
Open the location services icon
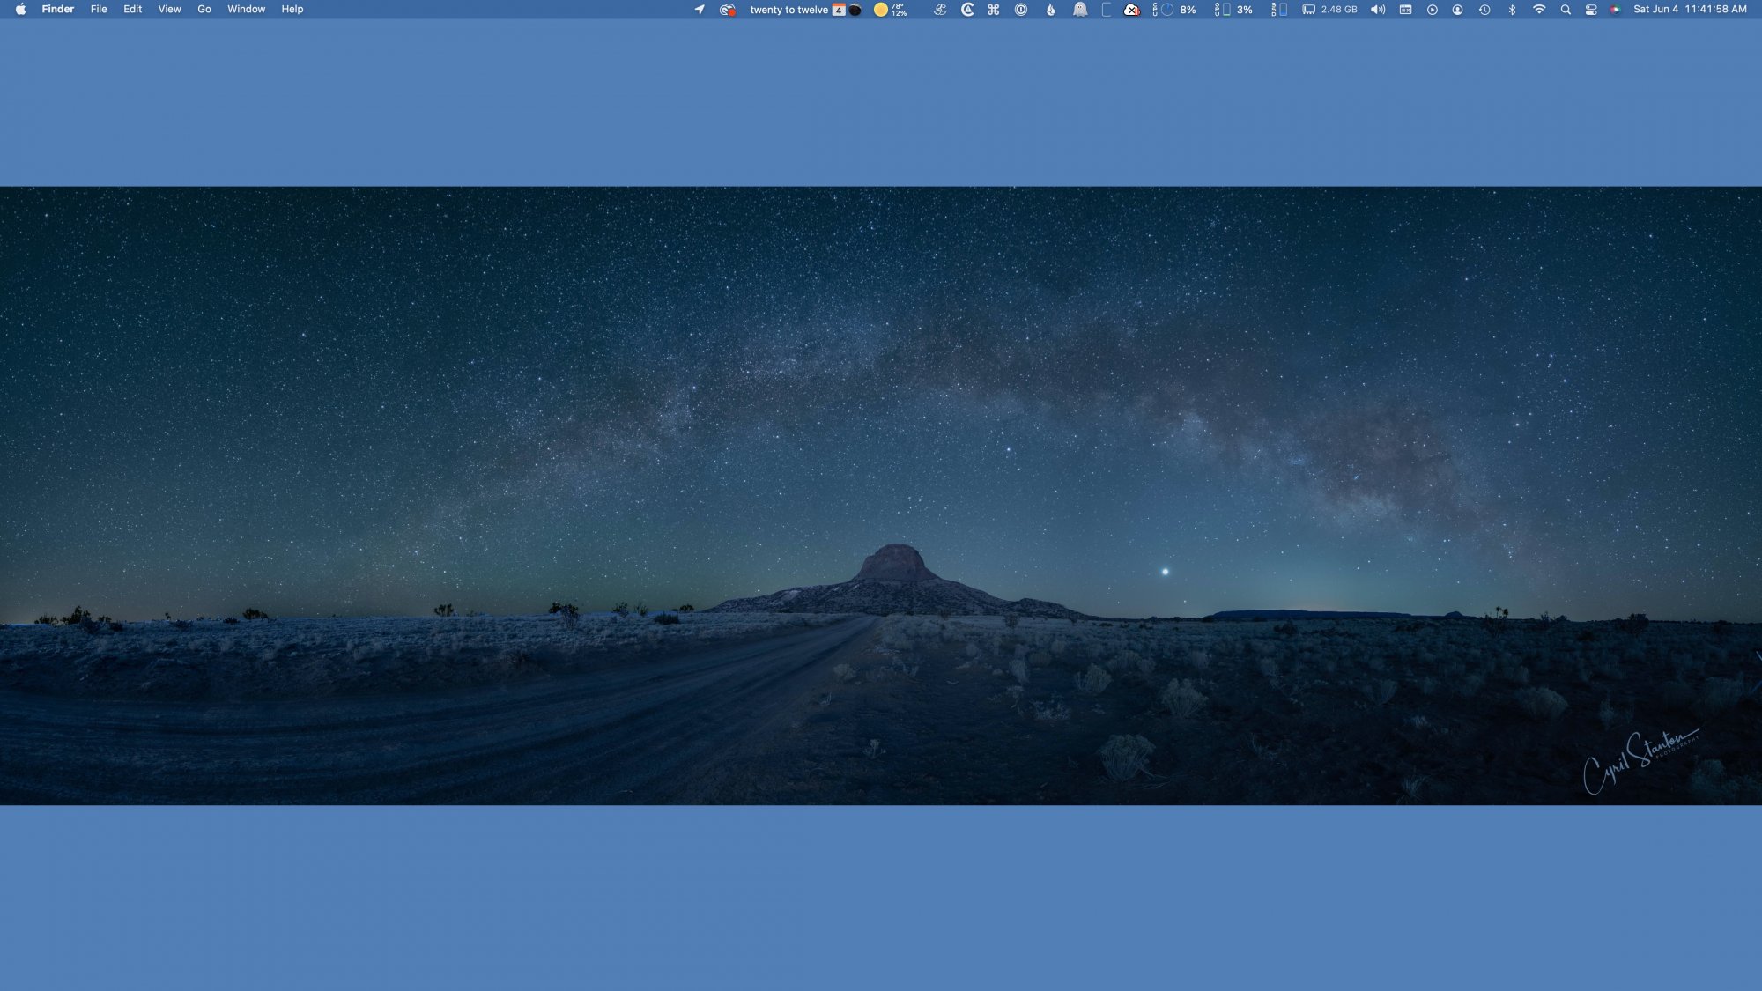pyautogui.click(x=699, y=9)
